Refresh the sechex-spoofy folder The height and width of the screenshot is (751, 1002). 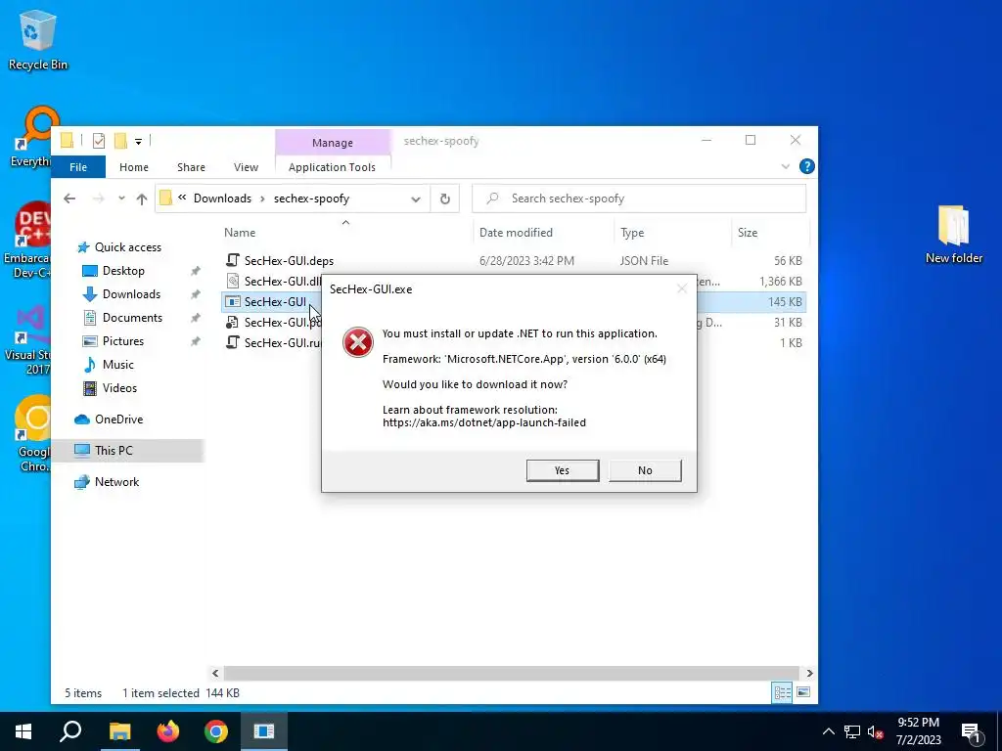click(445, 199)
